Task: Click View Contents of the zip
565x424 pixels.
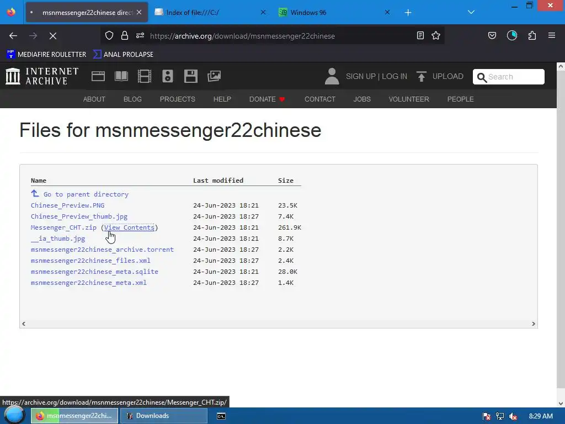Action: point(129,227)
